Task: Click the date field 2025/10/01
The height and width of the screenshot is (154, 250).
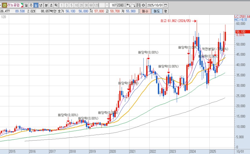Action: pos(155,5)
